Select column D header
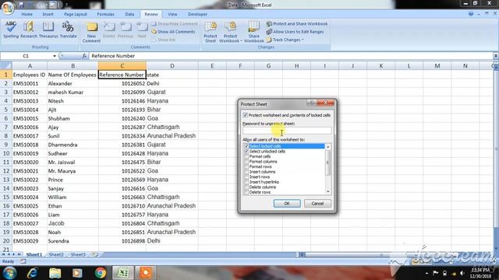 pos(172,65)
